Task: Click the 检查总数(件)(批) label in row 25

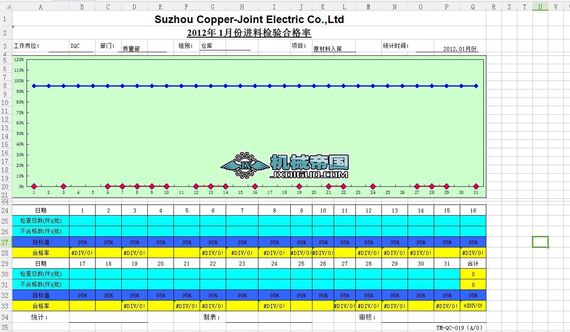Action: (x=41, y=220)
